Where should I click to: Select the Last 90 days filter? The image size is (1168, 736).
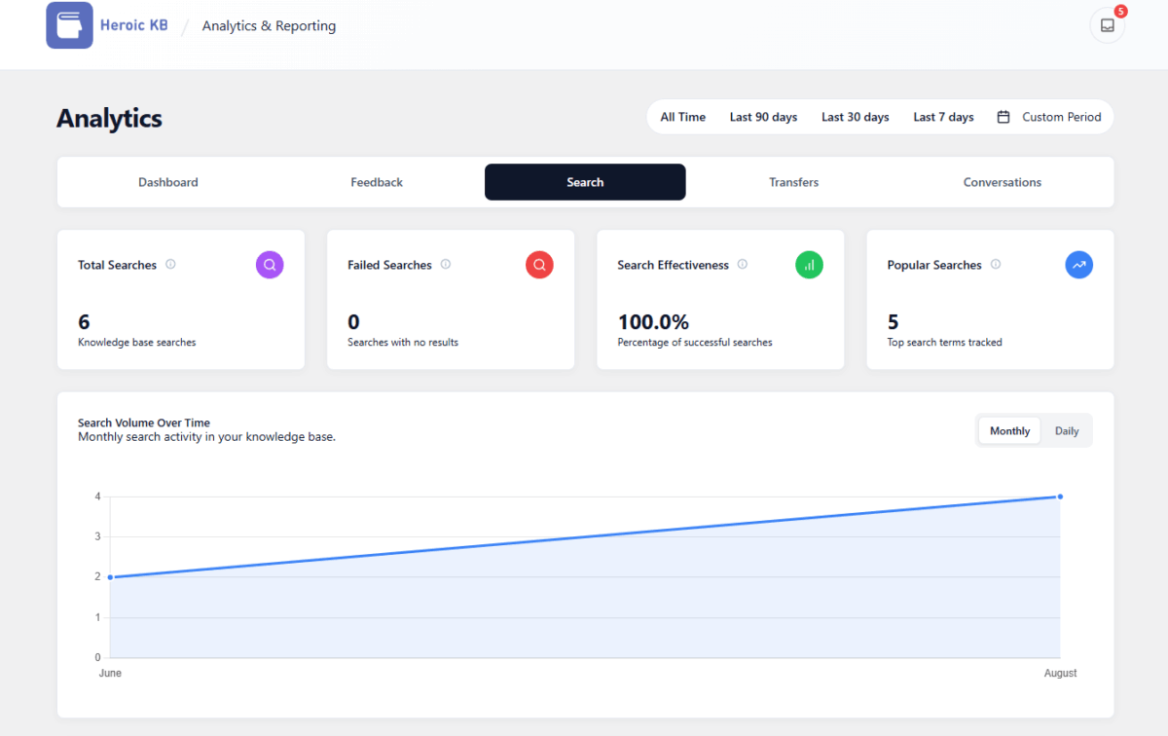click(763, 117)
